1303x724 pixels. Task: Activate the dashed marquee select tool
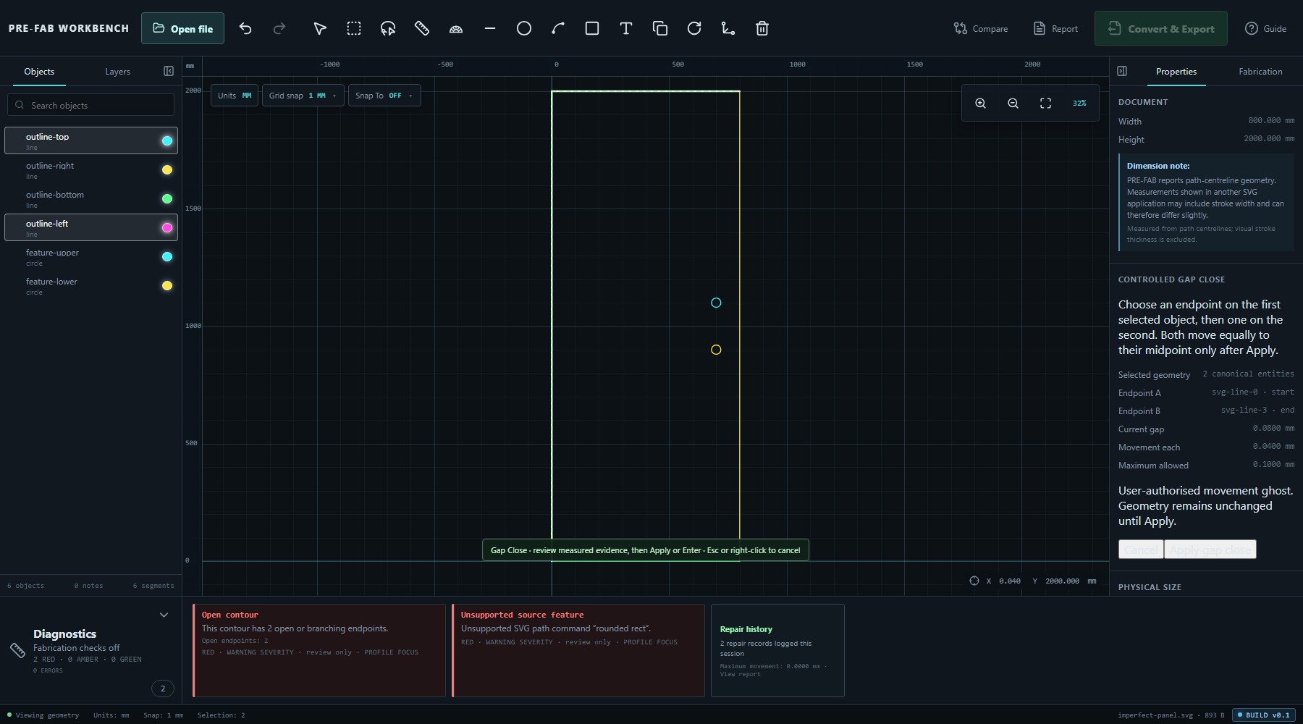tap(354, 28)
